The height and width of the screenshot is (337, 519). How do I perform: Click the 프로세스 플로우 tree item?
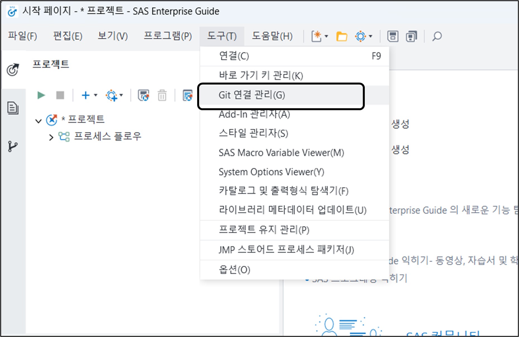click(x=108, y=136)
